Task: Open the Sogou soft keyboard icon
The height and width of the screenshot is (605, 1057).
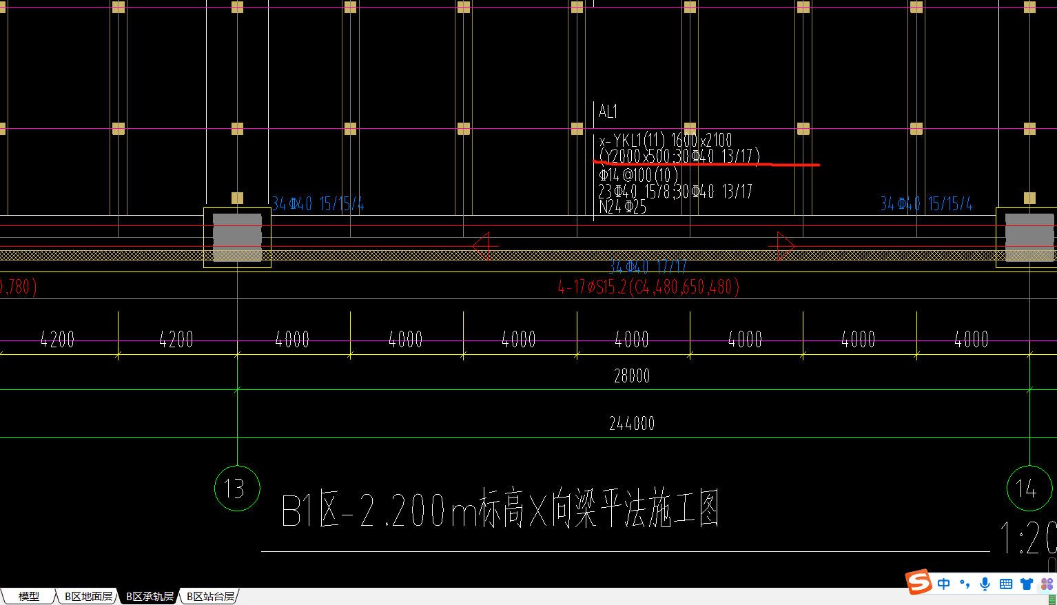Action: point(1006,584)
